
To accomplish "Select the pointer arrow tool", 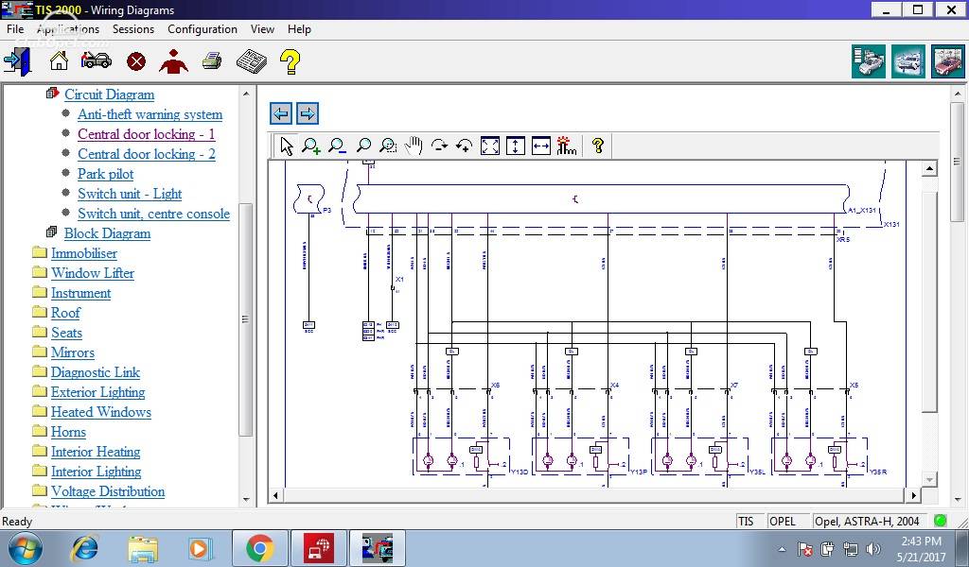I will [286, 146].
